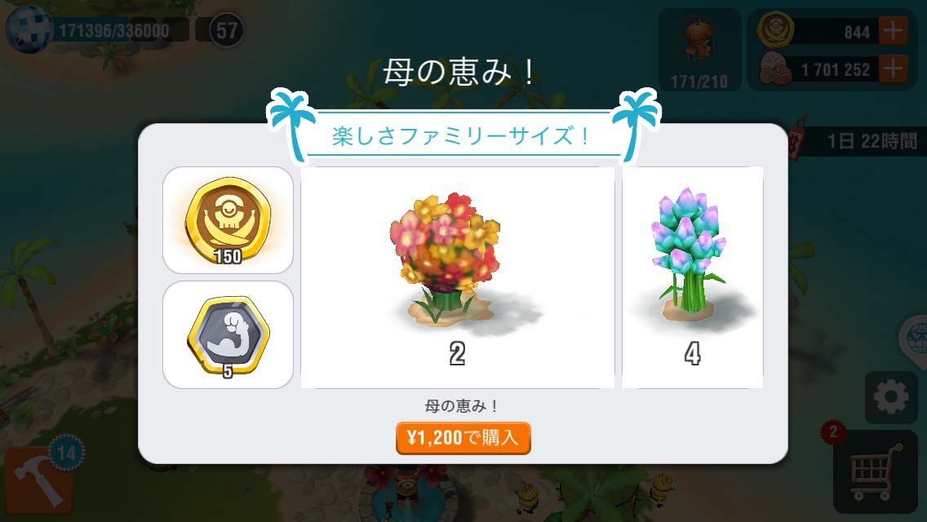Tap the experience bar 171396/336000
Screen dimensions: 927x522
114,31
